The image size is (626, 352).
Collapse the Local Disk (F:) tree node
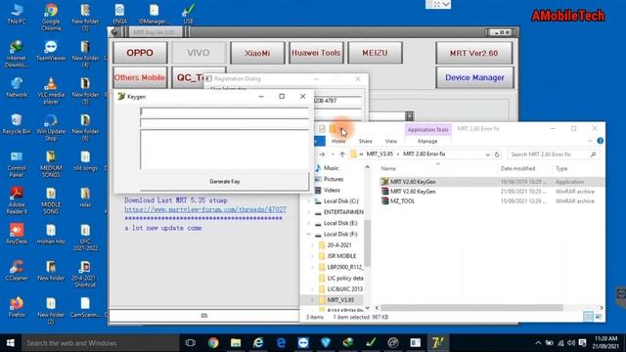[x=309, y=235]
